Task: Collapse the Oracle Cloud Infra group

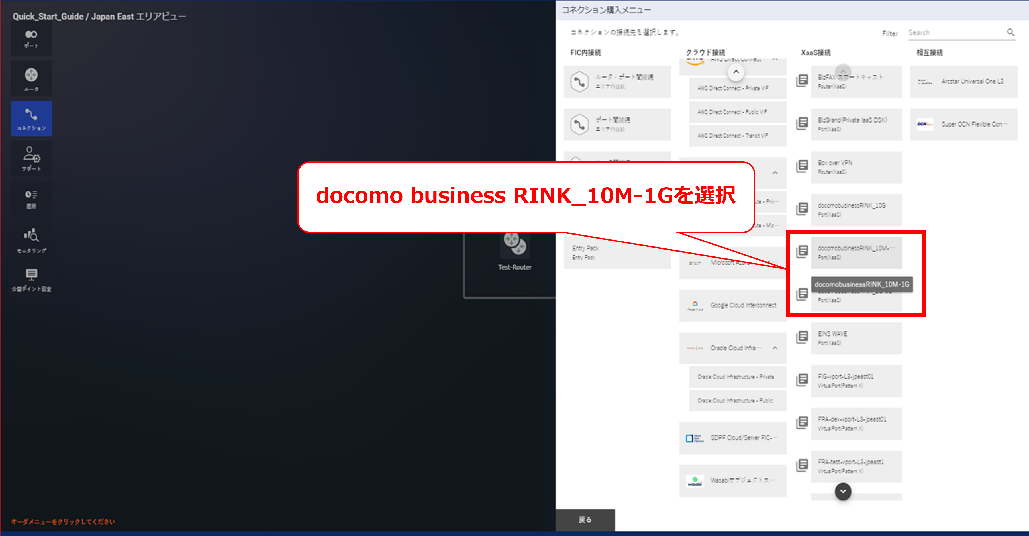Action: coord(775,348)
